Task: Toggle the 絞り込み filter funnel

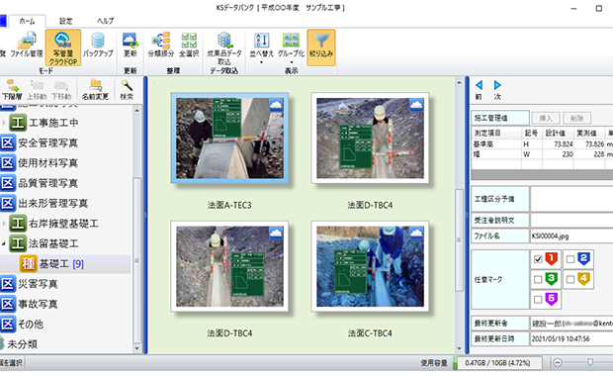Action: pos(321,47)
